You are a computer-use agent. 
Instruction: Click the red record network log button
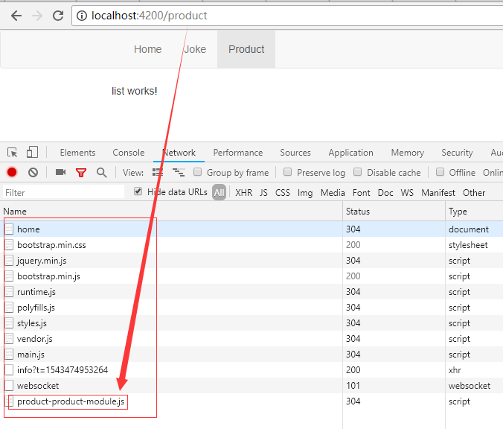pyautogui.click(x=12, y=172)
